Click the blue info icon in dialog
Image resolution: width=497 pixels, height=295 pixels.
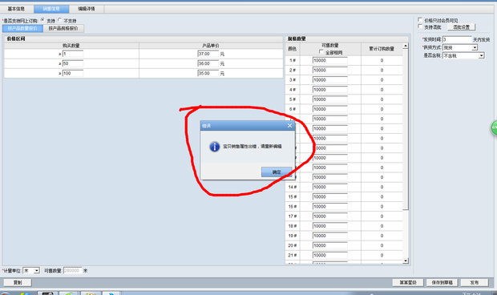(215, 147)
